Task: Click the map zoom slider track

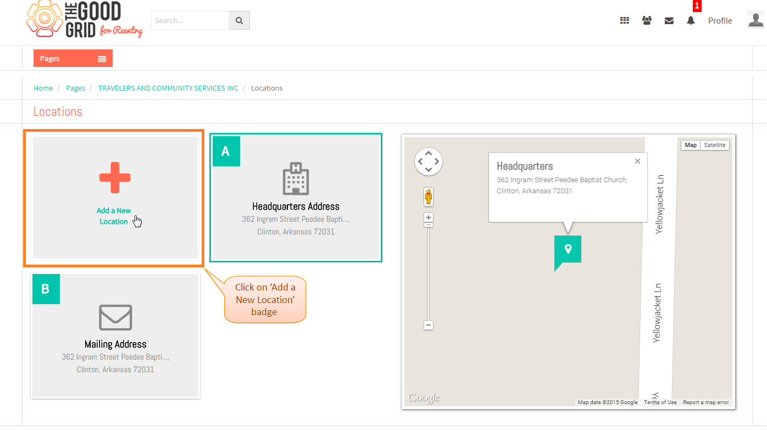Action: point(429,273)
